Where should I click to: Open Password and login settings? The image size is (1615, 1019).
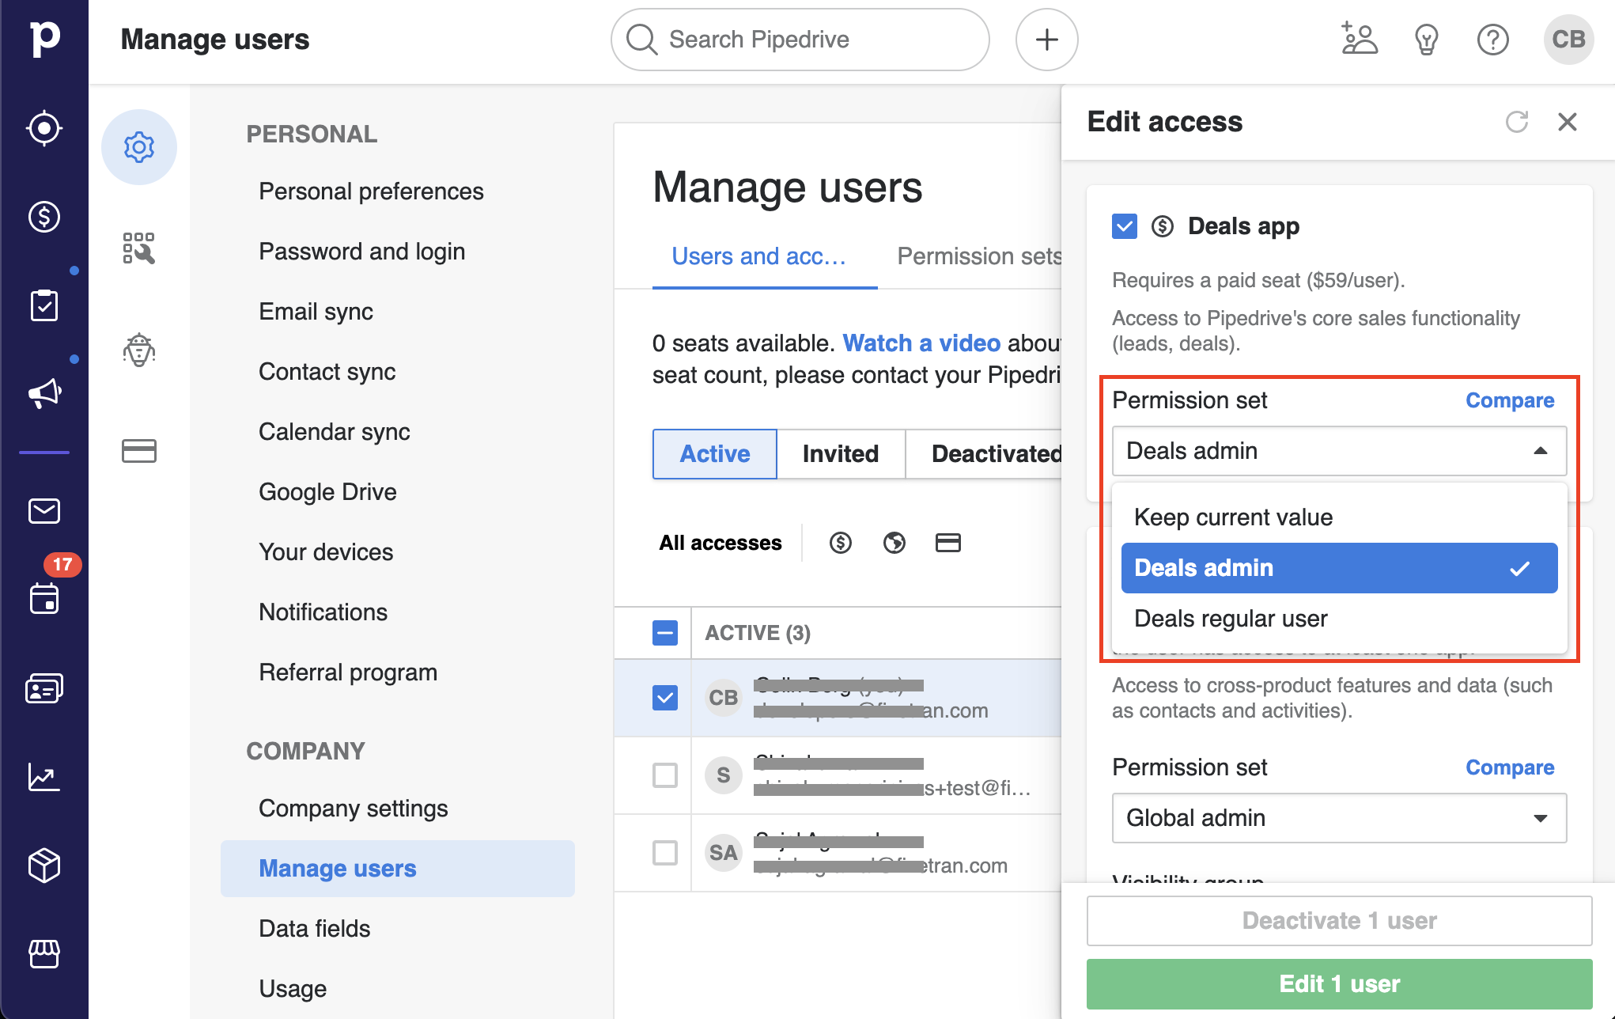click(x=361, y=252)
